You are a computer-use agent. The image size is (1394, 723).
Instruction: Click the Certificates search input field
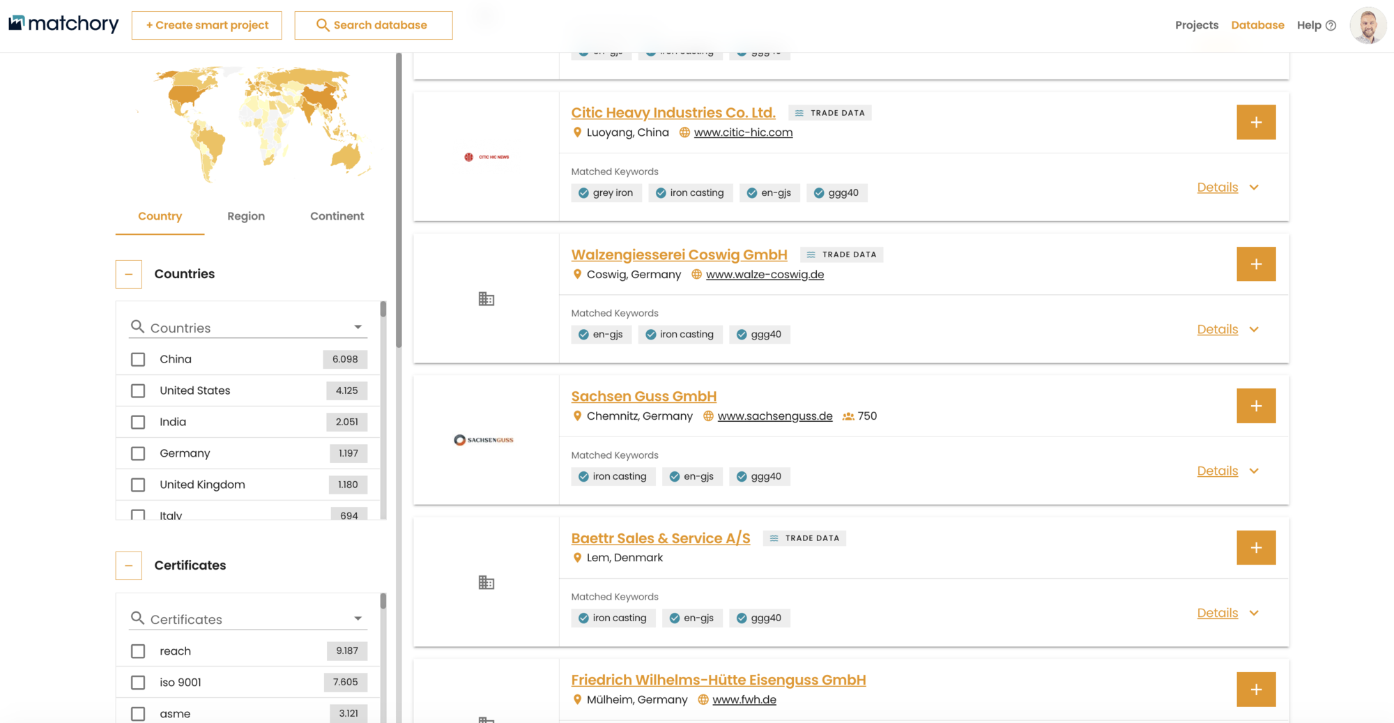click(x=248, y=619)
